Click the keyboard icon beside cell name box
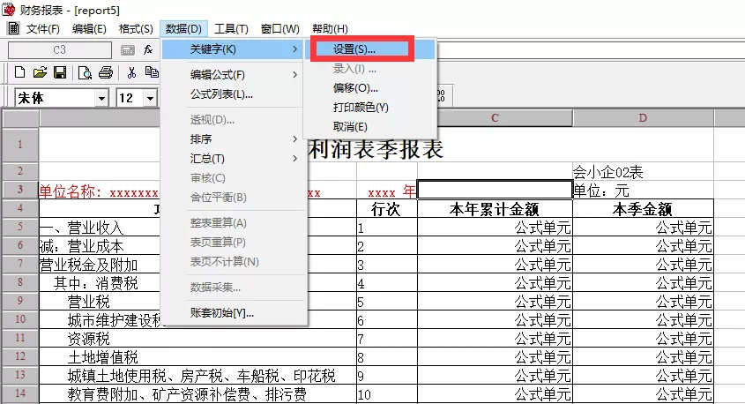 click(127, 50)
